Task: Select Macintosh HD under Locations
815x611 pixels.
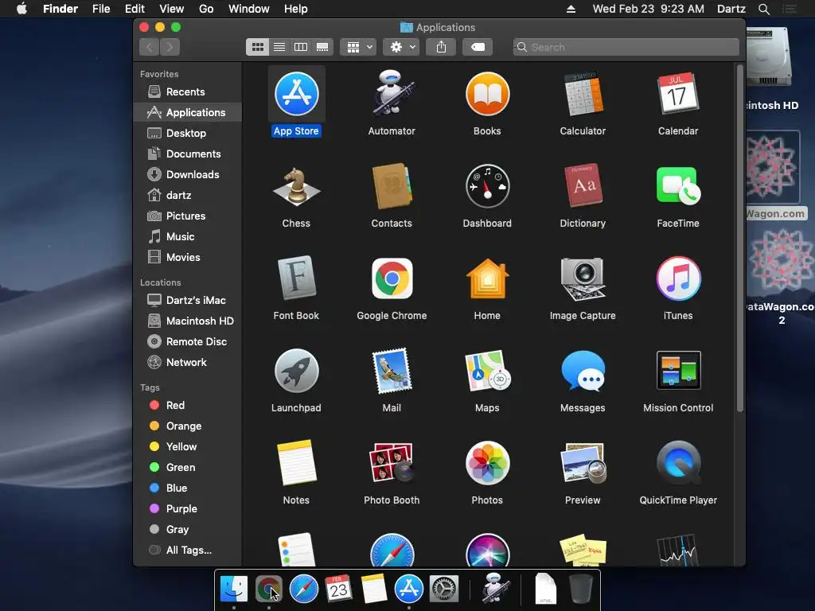Action: click(x=188, y=321)
